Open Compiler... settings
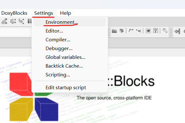The height and width of the screenshot is (123, 185). (x=70, y=40)
